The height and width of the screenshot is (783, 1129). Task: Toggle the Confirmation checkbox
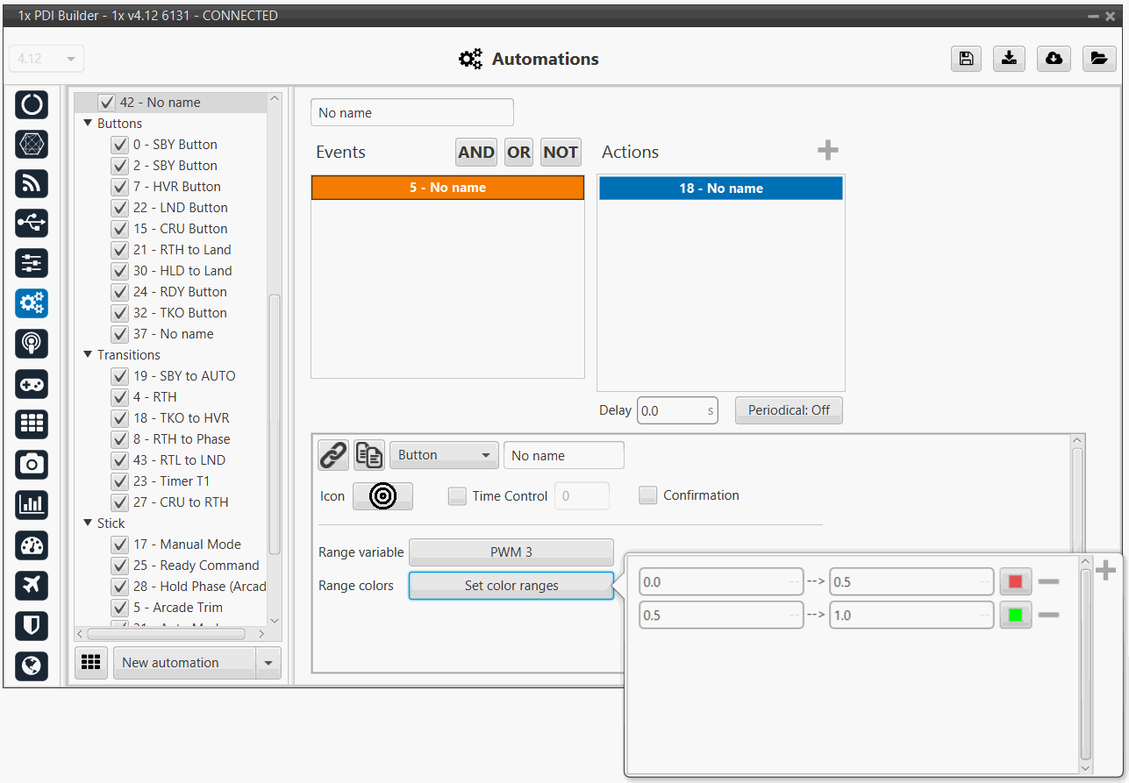tap(647, 495)
